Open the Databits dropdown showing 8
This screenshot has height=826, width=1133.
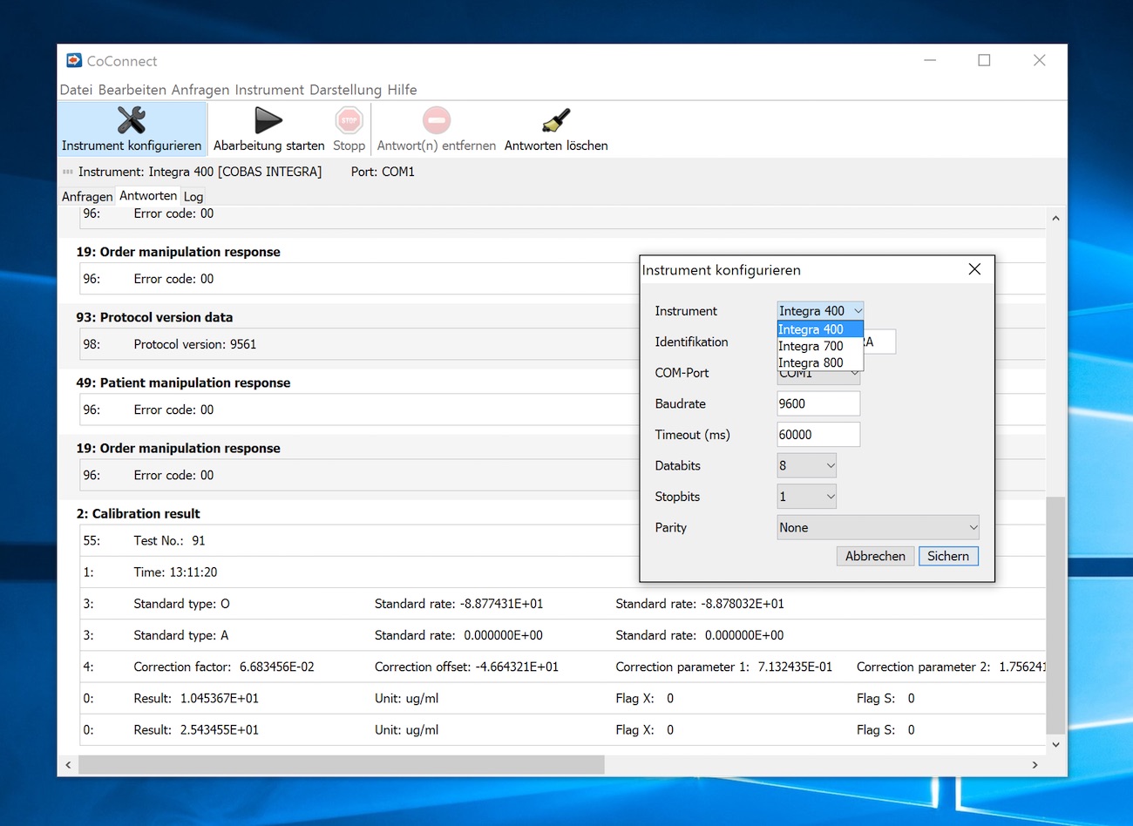(x=806, y=465)
